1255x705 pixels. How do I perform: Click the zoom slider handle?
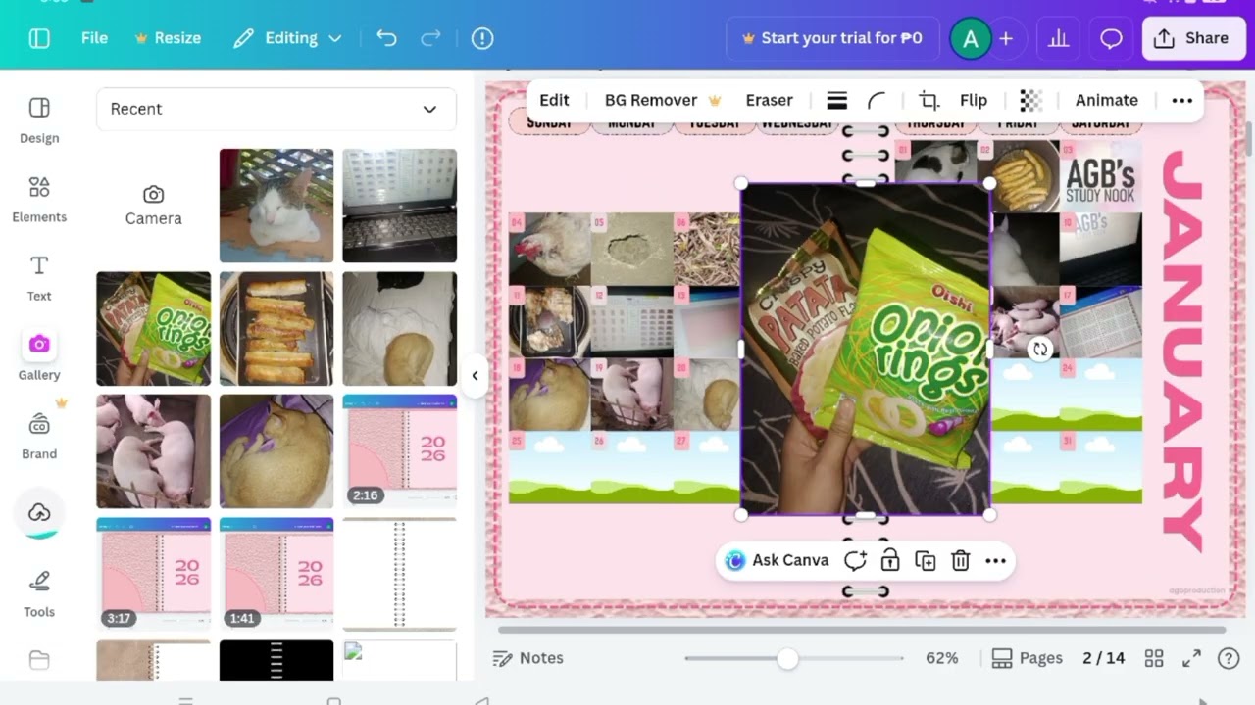point(787,658)
